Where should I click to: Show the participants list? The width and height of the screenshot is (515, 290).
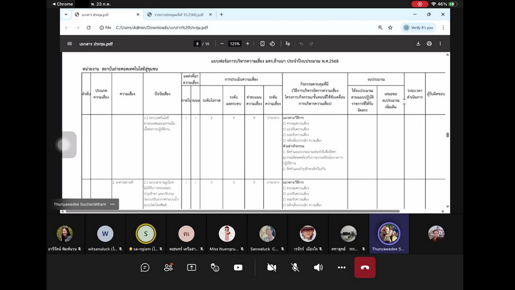168,268
